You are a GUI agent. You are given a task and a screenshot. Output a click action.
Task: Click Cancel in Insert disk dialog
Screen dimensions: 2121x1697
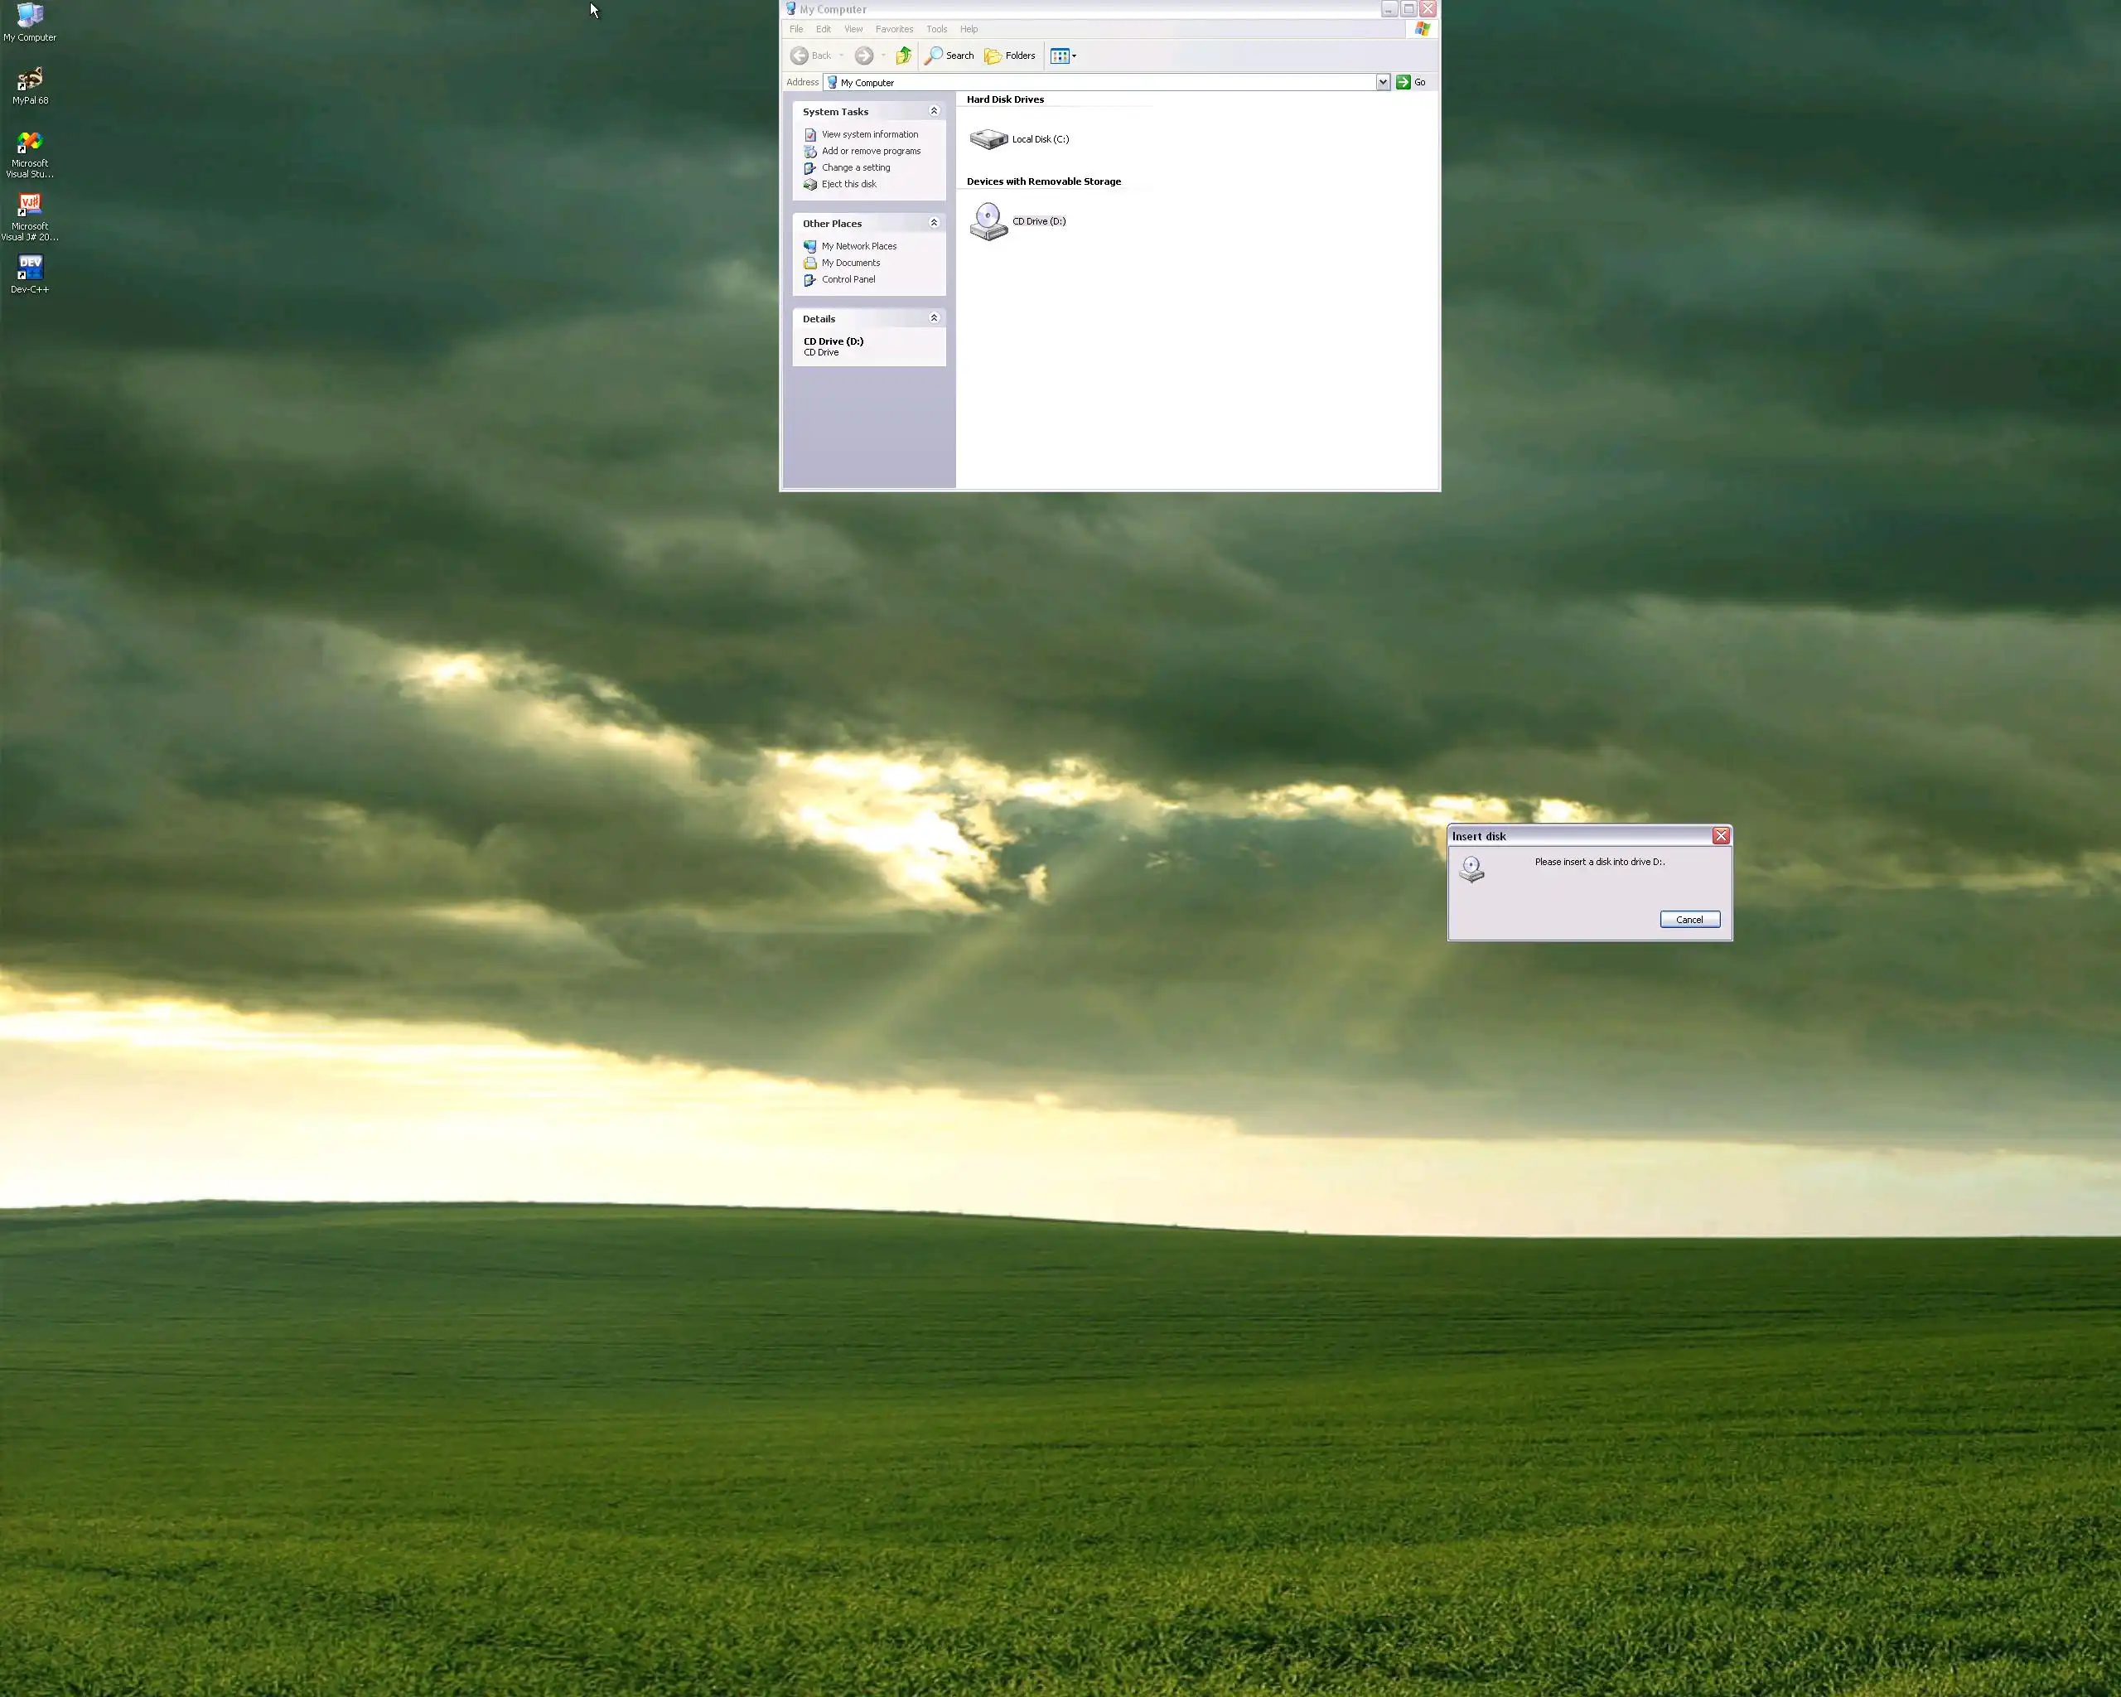point(1689,920)
